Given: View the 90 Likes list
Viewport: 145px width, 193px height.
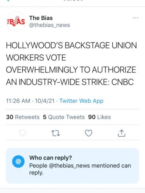Looking at the screenshot, I should (99, 117).
